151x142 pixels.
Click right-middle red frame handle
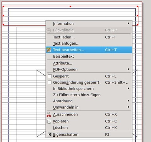137,15
